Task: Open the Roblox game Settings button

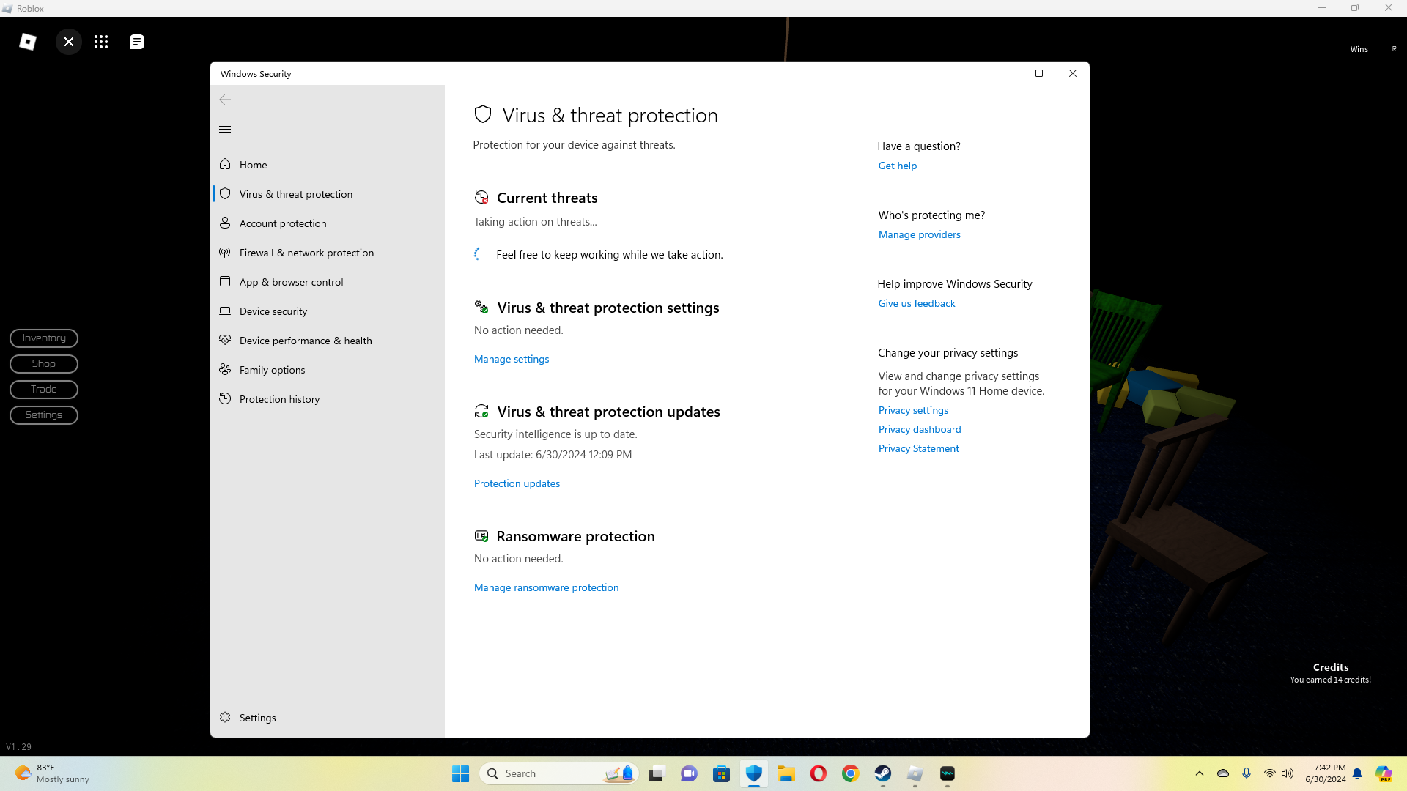Action: pos(44,415)
